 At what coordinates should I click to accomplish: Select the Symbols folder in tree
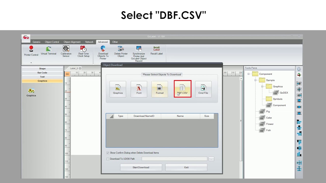pyautogui.click(x=277, y=99)
